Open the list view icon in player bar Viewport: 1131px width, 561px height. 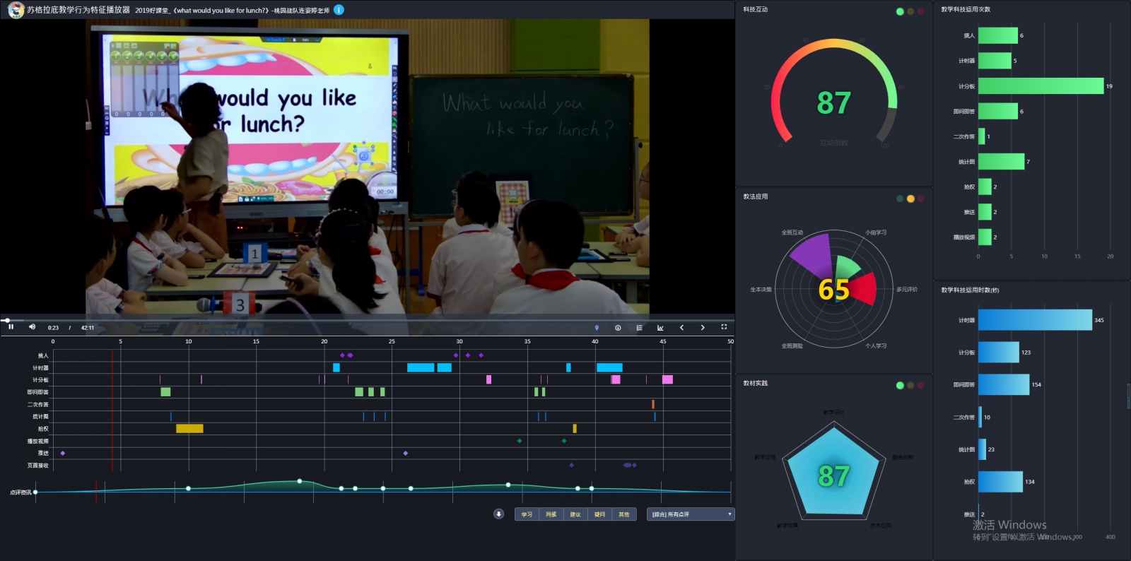[x=639, y=328]
